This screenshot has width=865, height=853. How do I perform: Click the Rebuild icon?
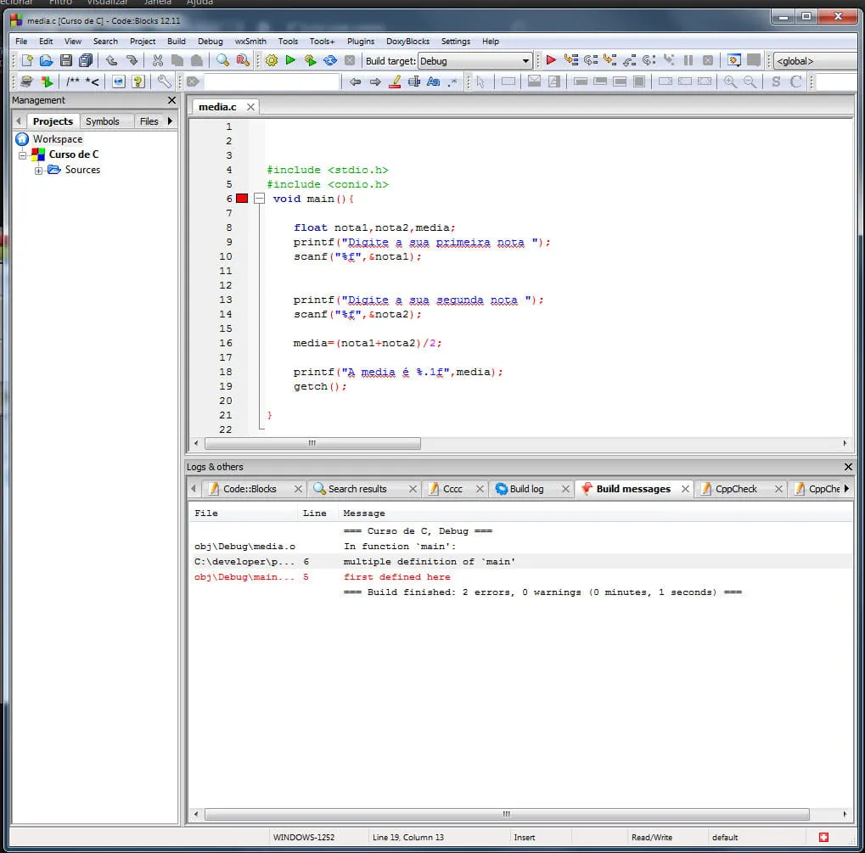coord(330,60)
